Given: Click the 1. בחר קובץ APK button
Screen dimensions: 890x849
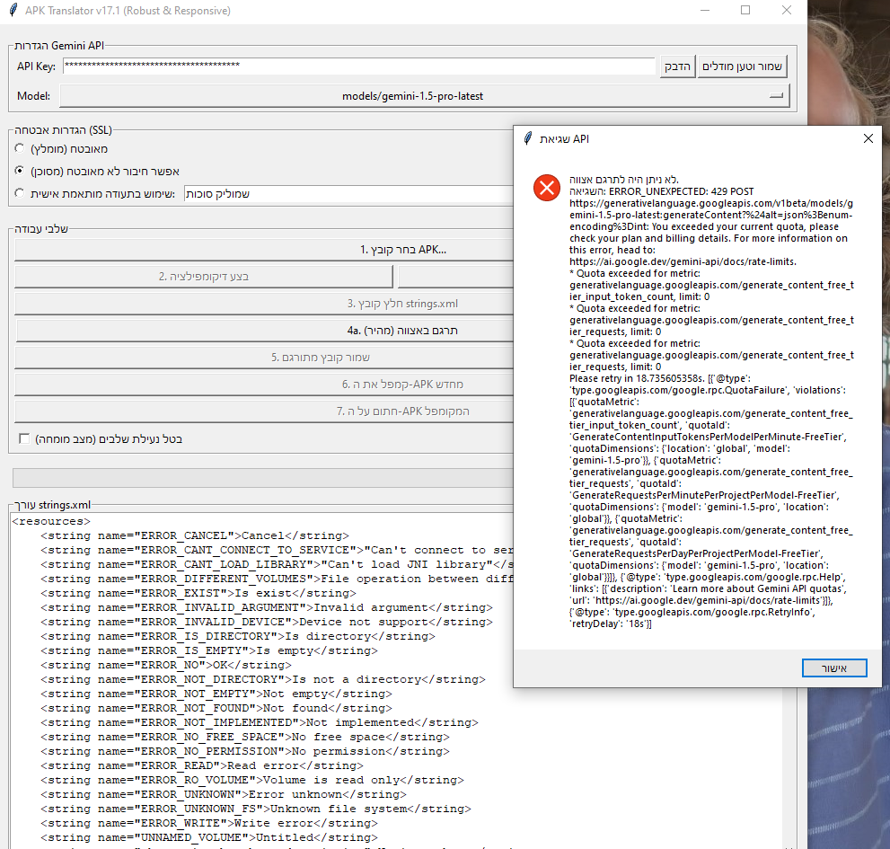Looking at the screenshot, I should pyautogui.click(x=265, y=249).
